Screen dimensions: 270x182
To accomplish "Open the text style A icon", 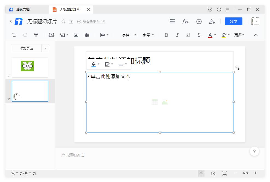I will click(185, 22).
